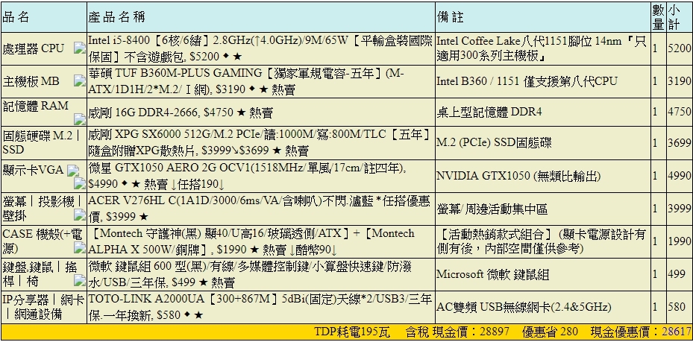
Task: Select the IP分享器|網卡|網通設備 category label
Action: 43,307
